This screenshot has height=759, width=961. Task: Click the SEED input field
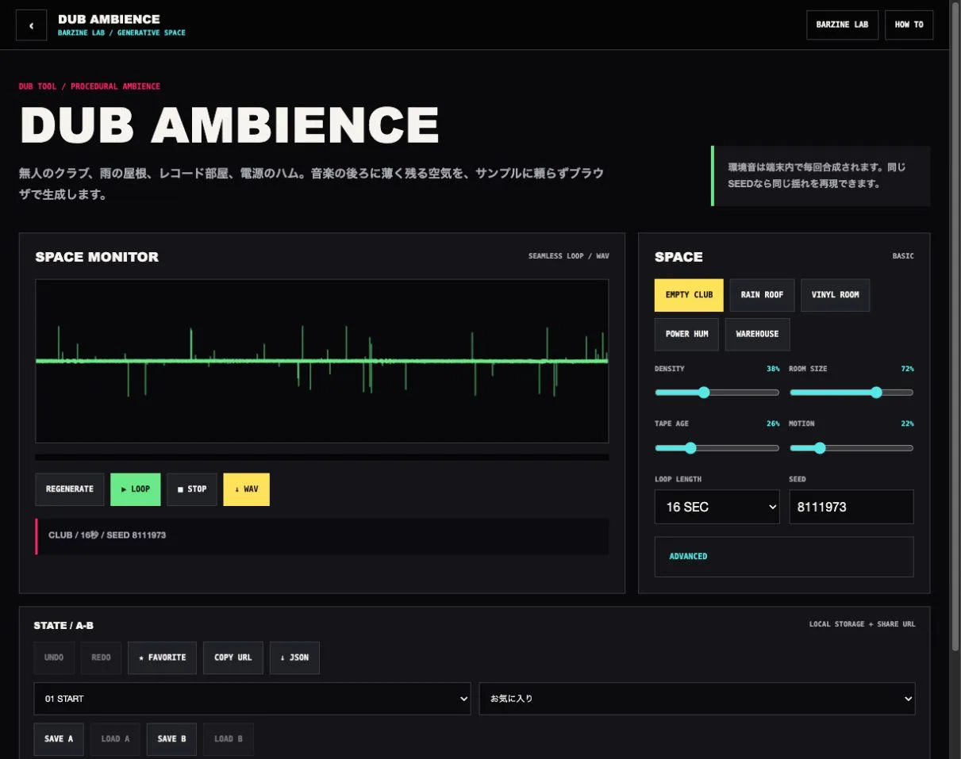pyautogui.click(x=851, y=507)
